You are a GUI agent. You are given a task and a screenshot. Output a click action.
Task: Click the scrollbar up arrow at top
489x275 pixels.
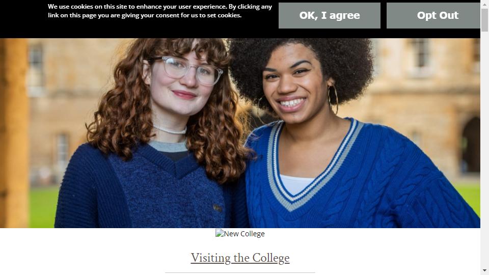click(x=484, y=4)
